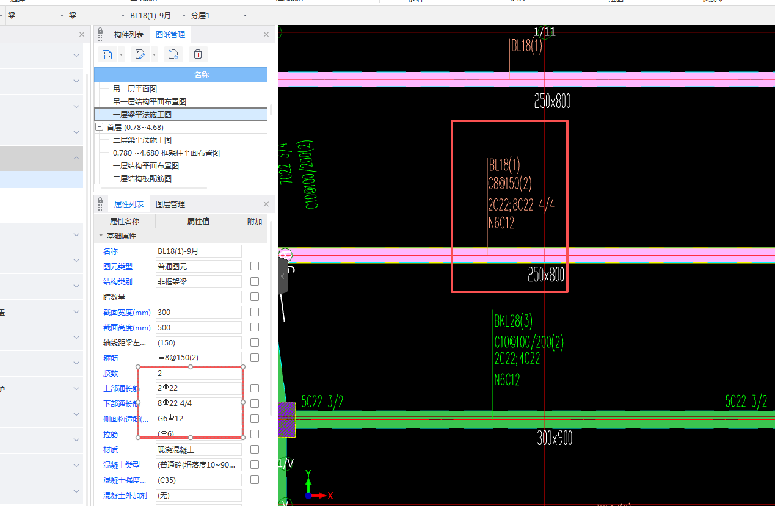The width and height of the screenshot is (775, 506).
Task: Switch to 属性列表 tab
Action: point(129,204)
